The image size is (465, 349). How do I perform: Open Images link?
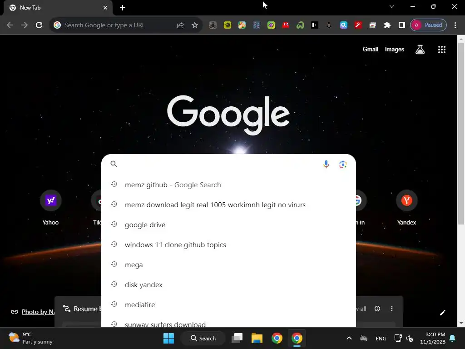tap(395, 49)
